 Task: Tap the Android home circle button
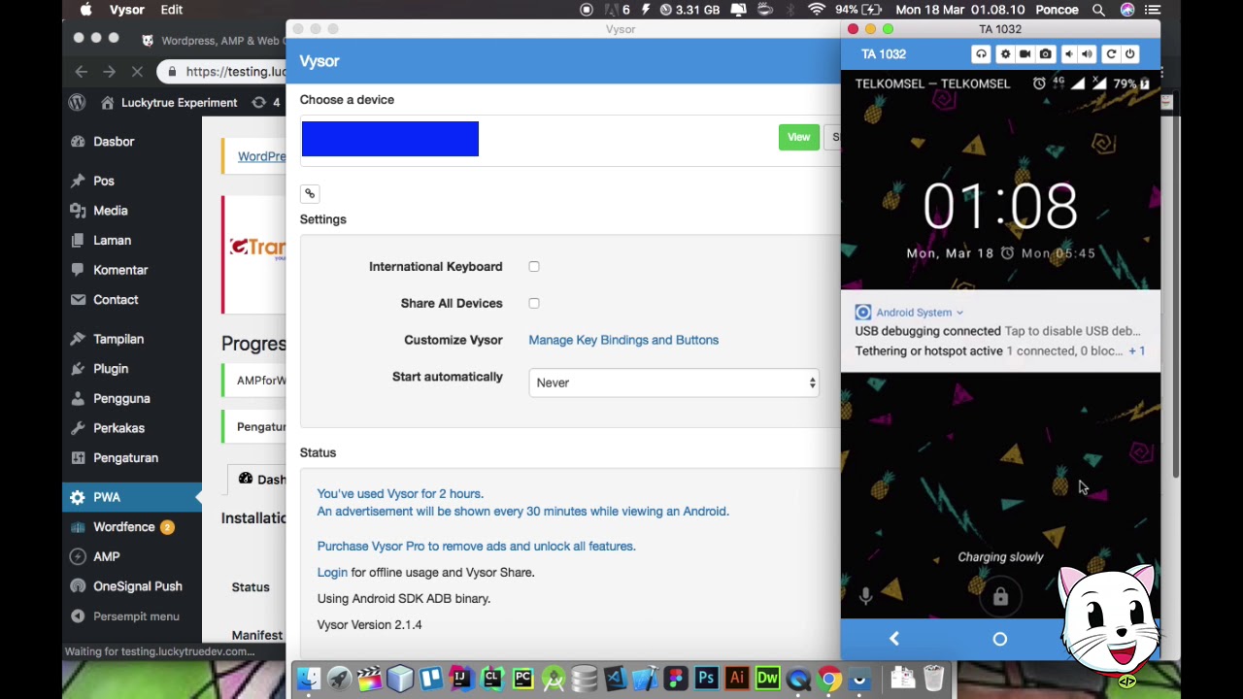[x=1000, y=639]
